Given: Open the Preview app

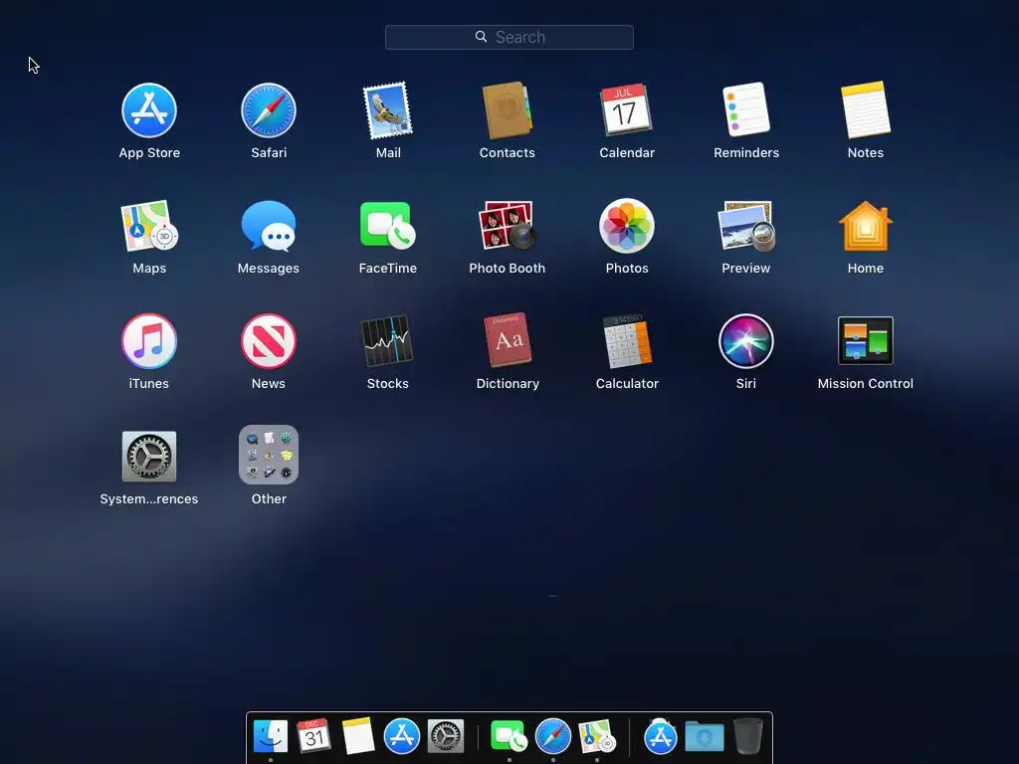Looking at the screenshot, I should tap(746, 226).
